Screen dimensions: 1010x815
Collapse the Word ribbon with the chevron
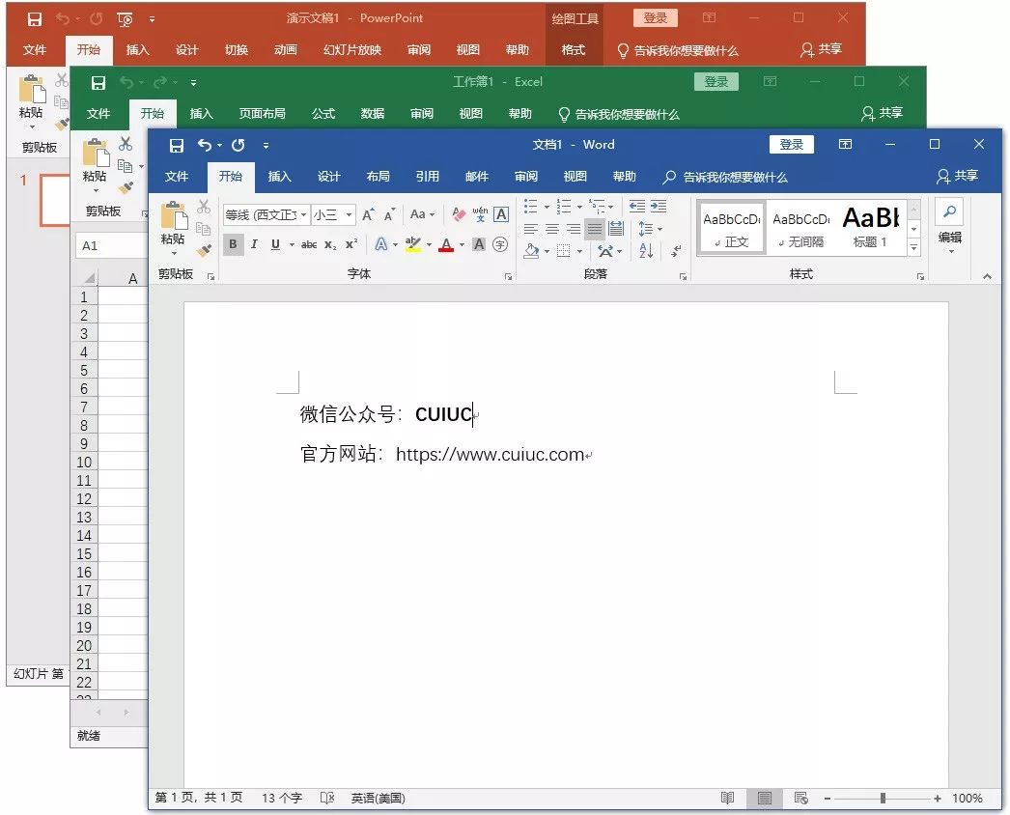pos(987,276)
